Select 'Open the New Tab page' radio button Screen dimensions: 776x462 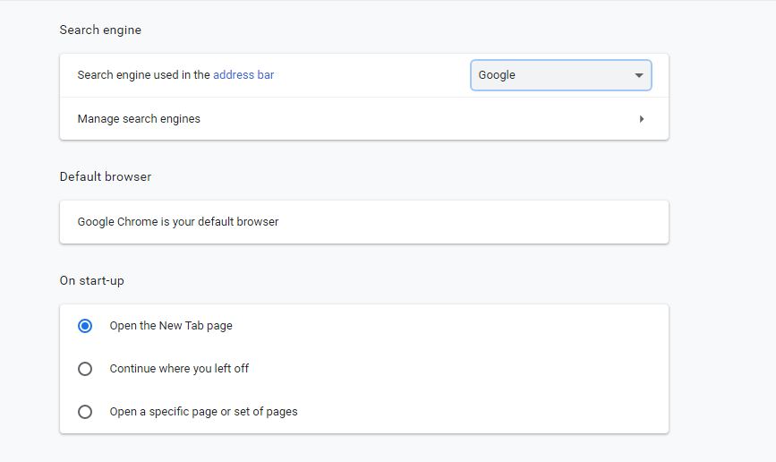click(85, 326)
